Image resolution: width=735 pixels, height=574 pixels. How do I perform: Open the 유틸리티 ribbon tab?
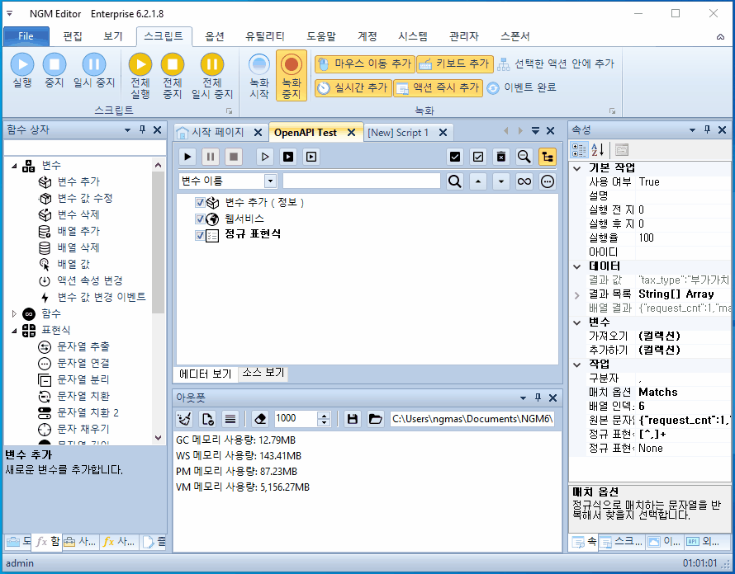click(x=265, y=36)
